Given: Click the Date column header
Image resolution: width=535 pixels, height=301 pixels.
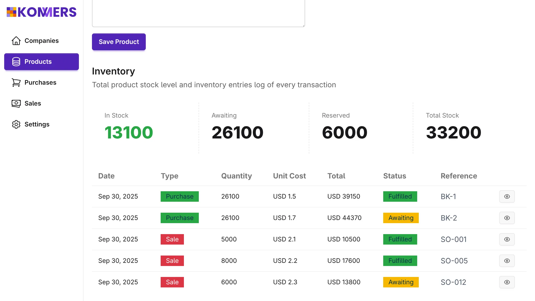Looking at the screenshot, I should click(x=106, y=176).
